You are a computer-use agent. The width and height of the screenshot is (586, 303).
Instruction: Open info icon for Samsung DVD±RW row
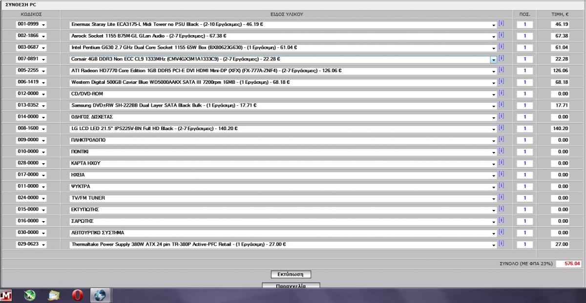point(501,105)
